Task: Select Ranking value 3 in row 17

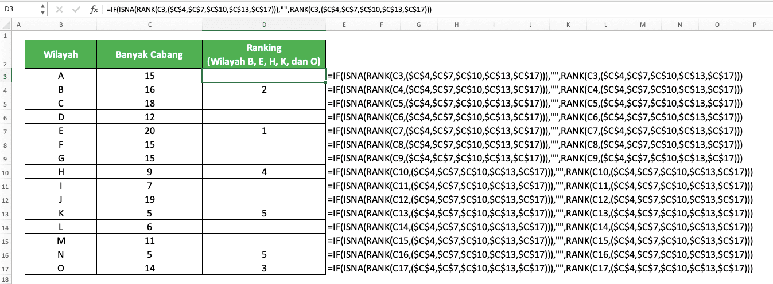Action: point(264,269)
